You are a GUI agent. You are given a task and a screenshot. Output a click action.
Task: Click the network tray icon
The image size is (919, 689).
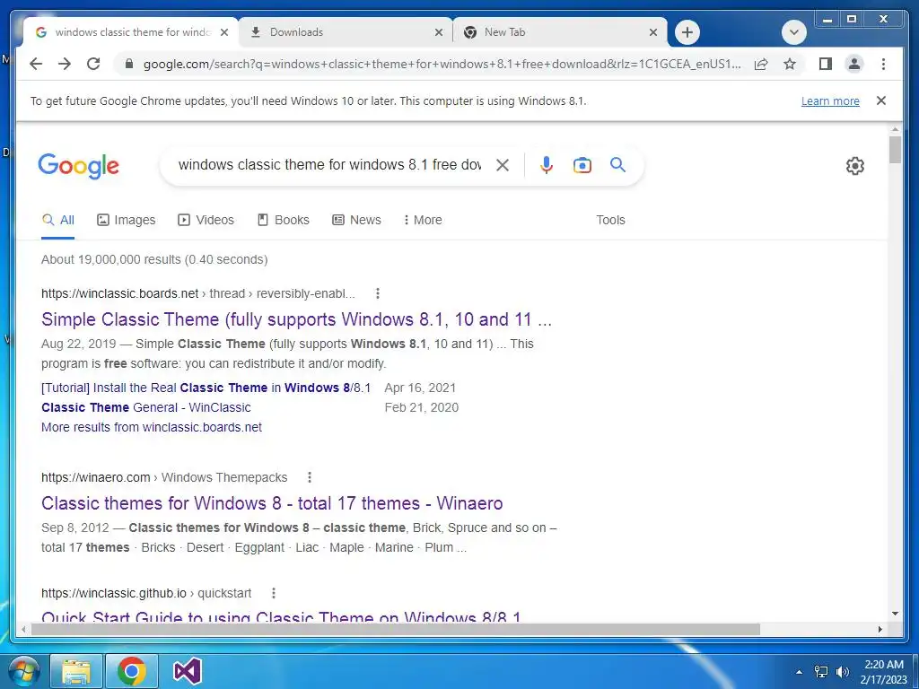821,672
